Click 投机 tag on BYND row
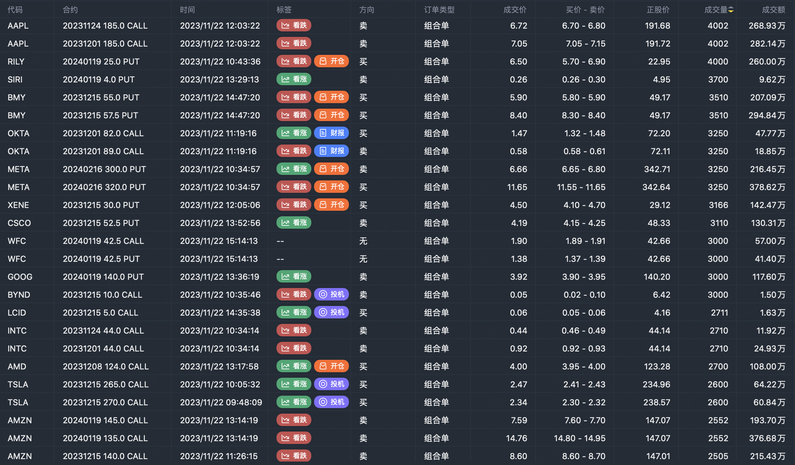 [331, 295]
